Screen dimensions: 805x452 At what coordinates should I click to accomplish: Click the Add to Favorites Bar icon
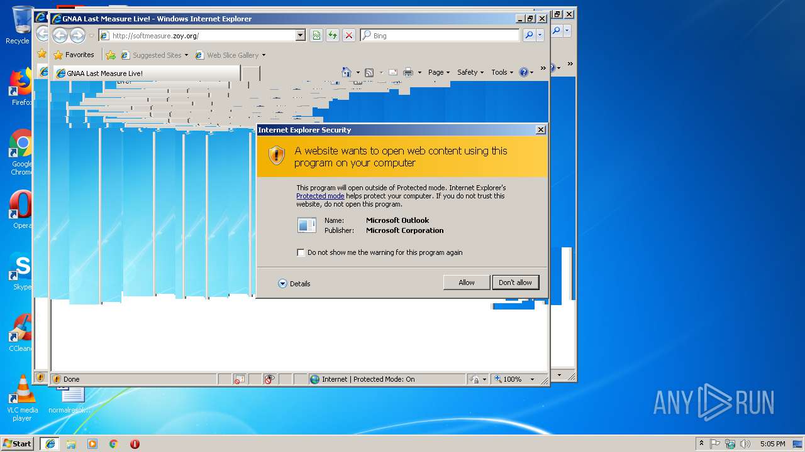pos(111,55)
